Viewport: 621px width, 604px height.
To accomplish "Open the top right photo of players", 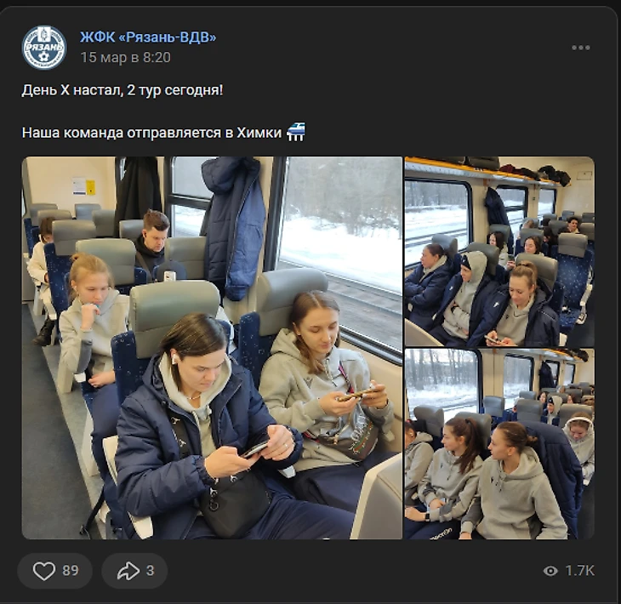I will 499,252.
